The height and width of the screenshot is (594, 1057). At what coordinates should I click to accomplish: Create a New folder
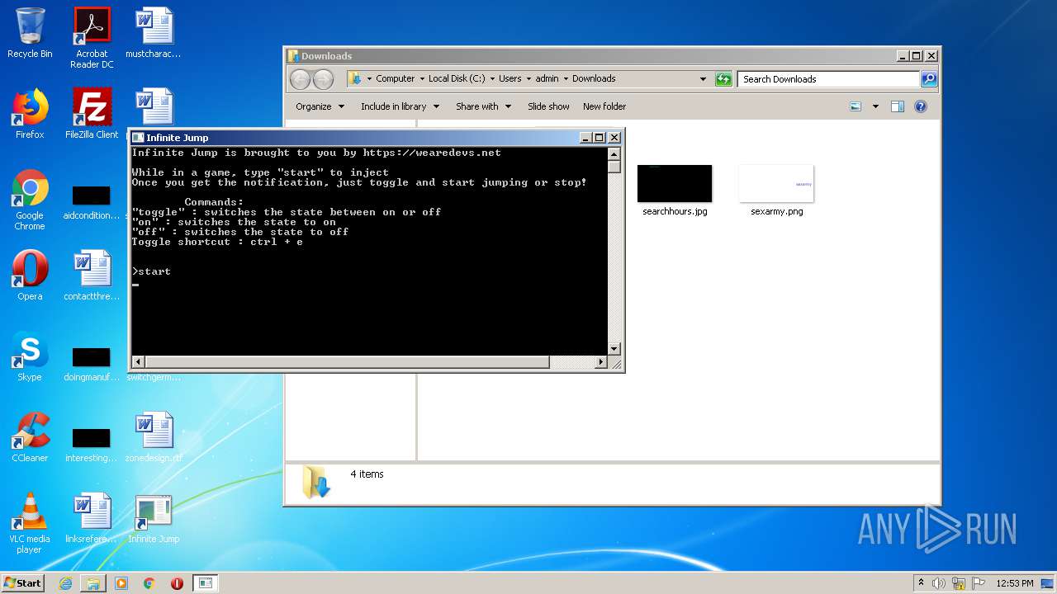(604, 106)
